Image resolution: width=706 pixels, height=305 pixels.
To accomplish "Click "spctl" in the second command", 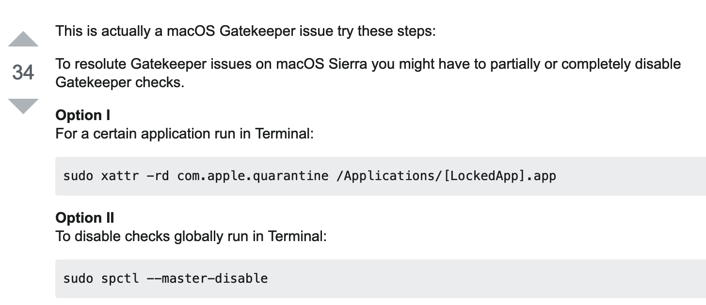I will [119, 278].
